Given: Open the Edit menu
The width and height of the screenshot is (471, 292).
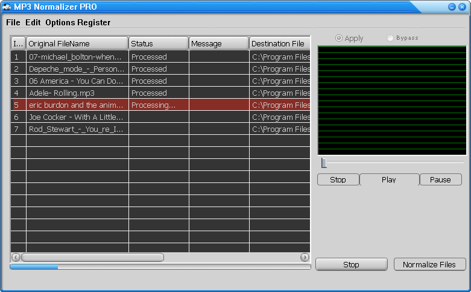Looking at the screenshot, I should coord(33,22).
